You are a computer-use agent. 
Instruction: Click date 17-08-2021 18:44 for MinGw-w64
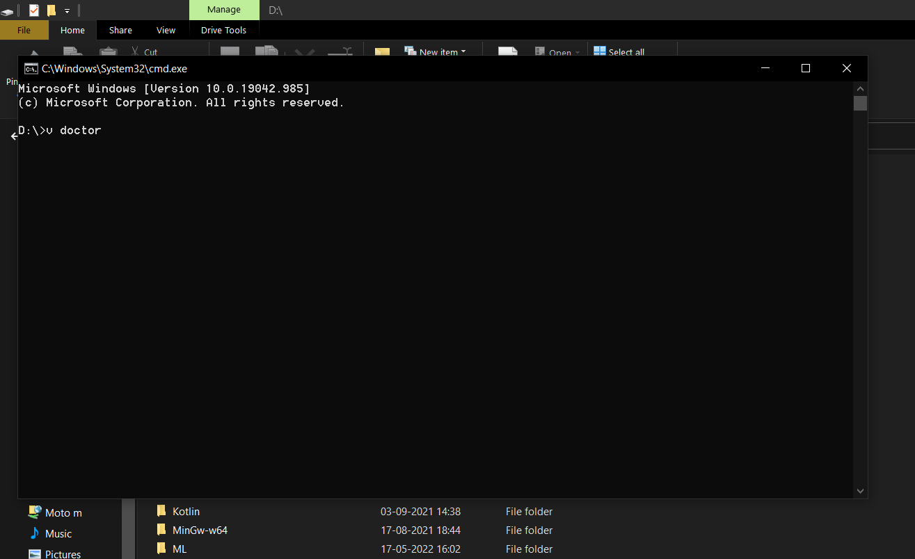point(420,530)
